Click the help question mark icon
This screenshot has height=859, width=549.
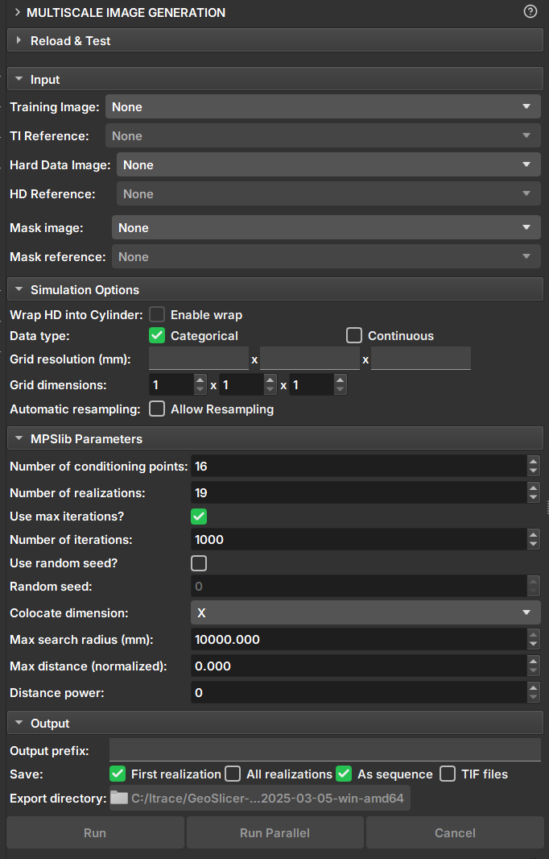click(x=530, y=12)
